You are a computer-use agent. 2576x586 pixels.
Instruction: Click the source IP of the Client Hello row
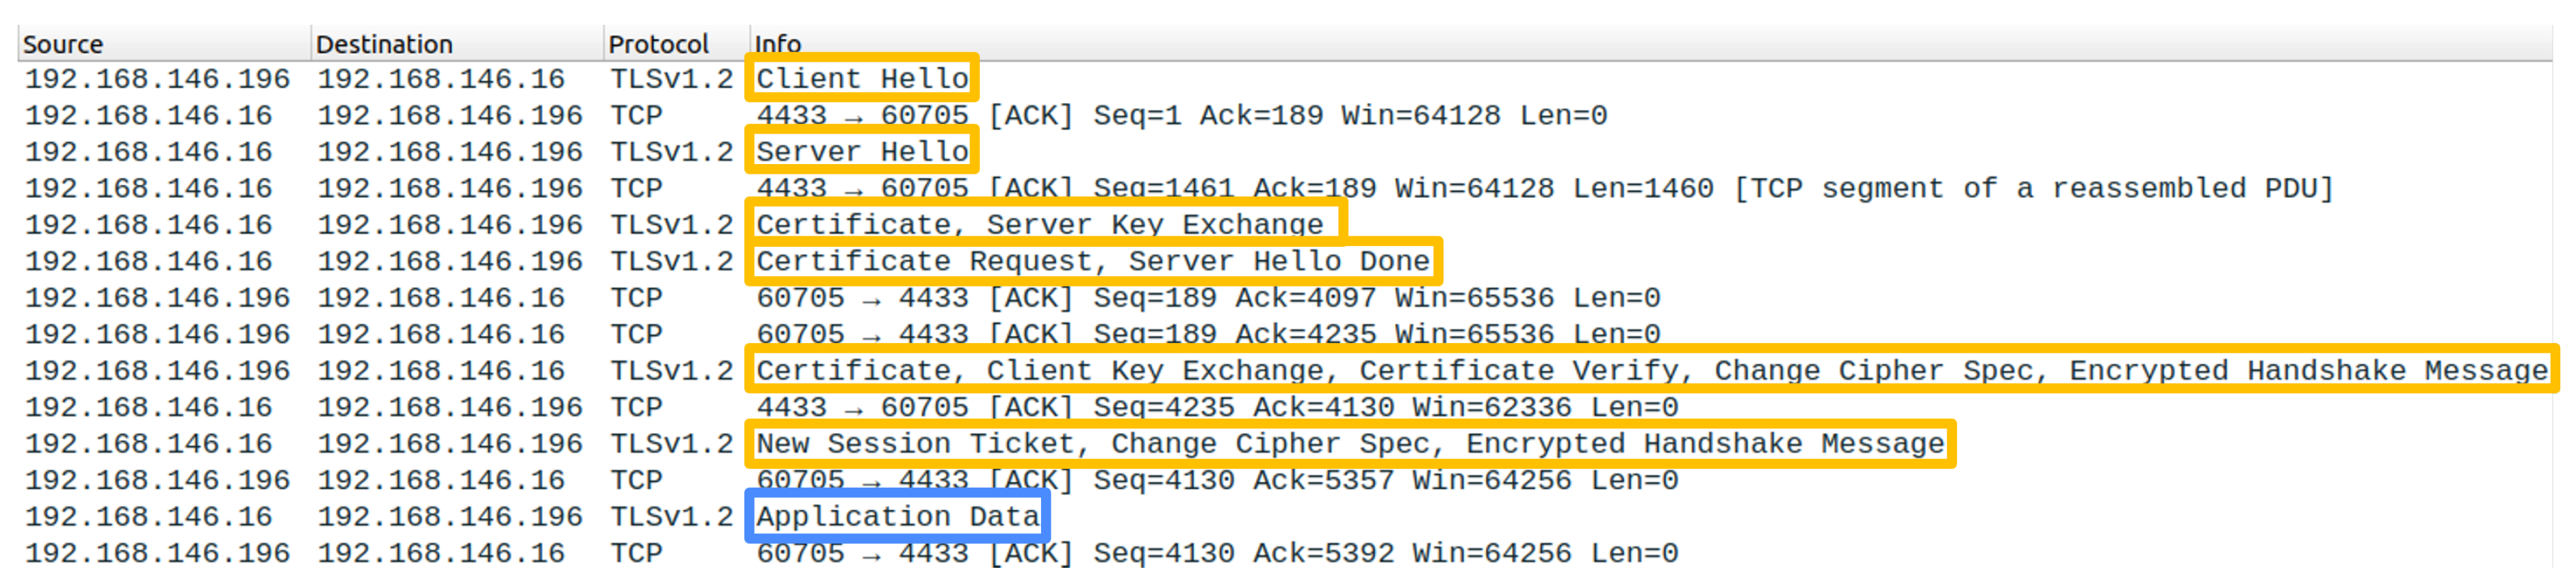(157, 79)
